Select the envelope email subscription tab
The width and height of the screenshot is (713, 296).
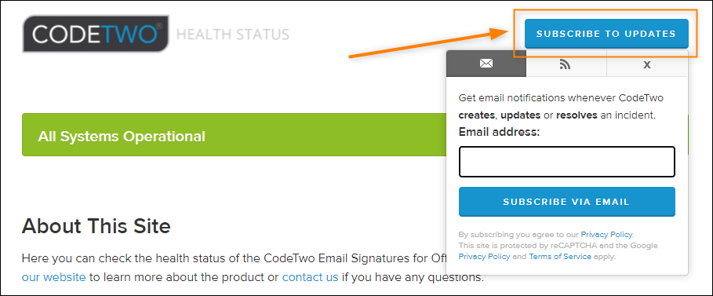486,64
